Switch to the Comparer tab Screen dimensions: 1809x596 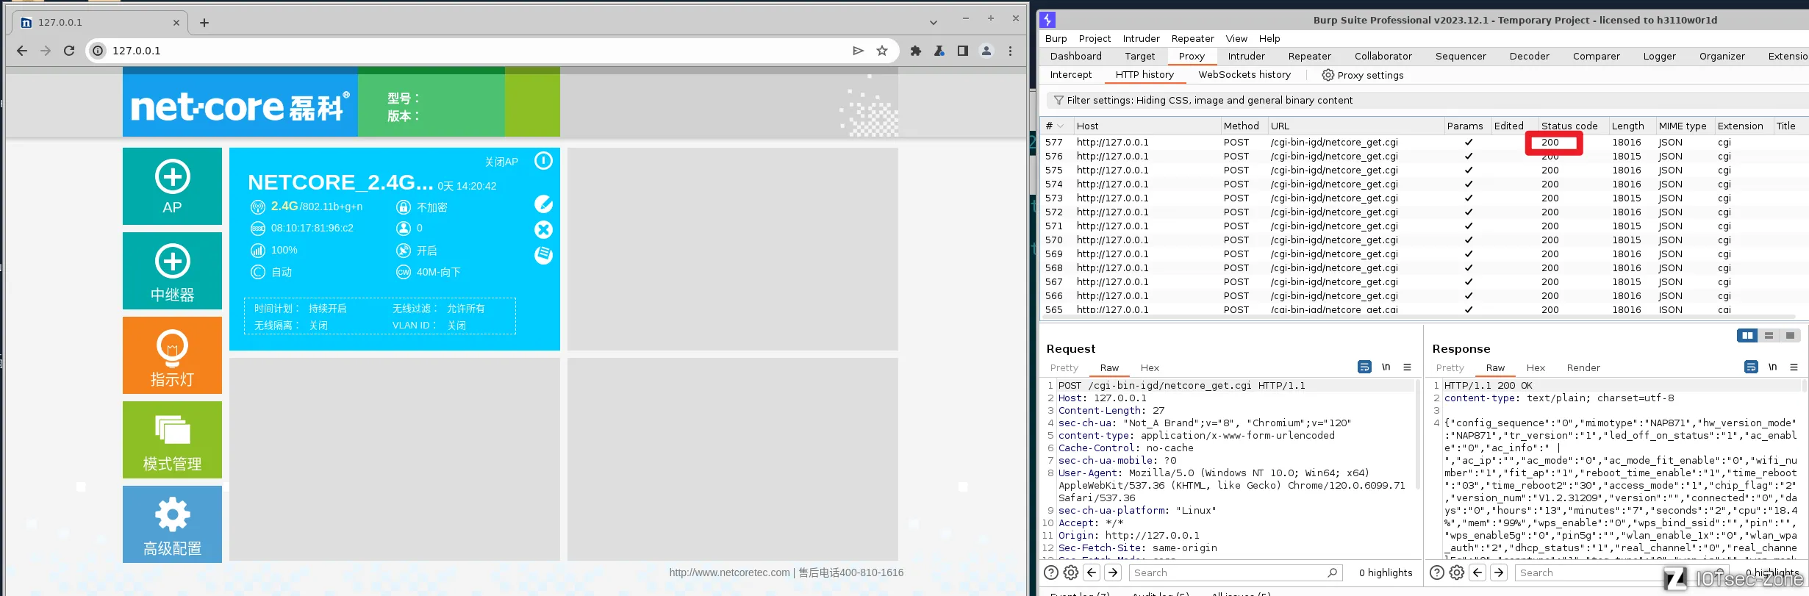1597,56
